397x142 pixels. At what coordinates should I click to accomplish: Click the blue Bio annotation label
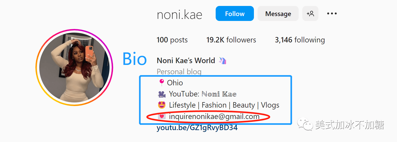coord(135,59)
